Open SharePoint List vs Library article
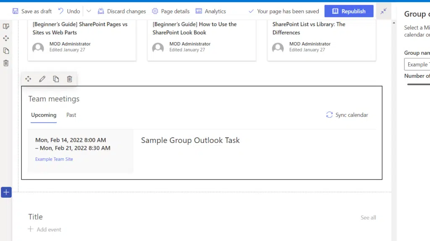Image resolution: width=430 pixels, height=241 pixels. 309,28
